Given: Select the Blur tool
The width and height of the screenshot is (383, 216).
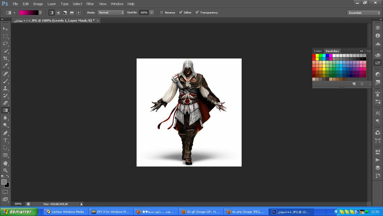Looking at the screenshot, I should click(x=5, y=118).
